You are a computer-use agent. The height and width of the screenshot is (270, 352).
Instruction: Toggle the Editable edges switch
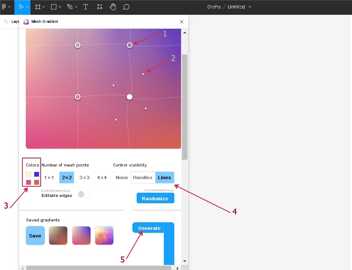point(84,194)
